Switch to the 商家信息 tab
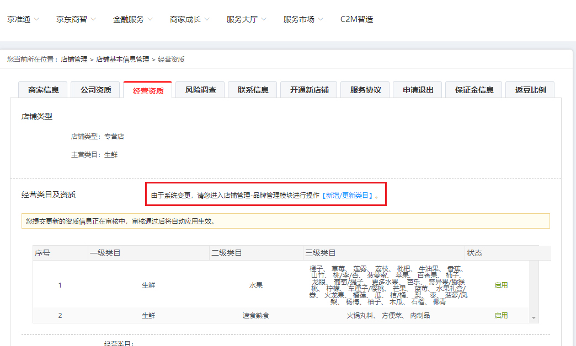The image size is (576, 346). click(x=43, y=89)
